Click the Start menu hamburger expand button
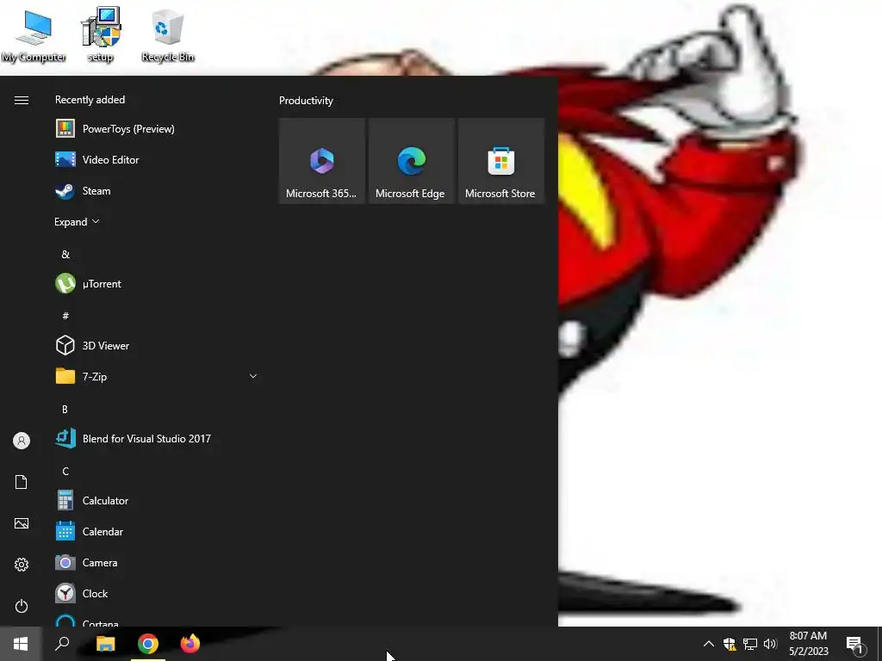The image size is (882, 661). [x=22, y=100]
